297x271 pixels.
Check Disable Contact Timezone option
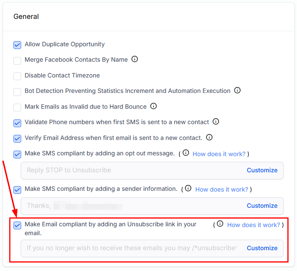(x=17, y=76)
